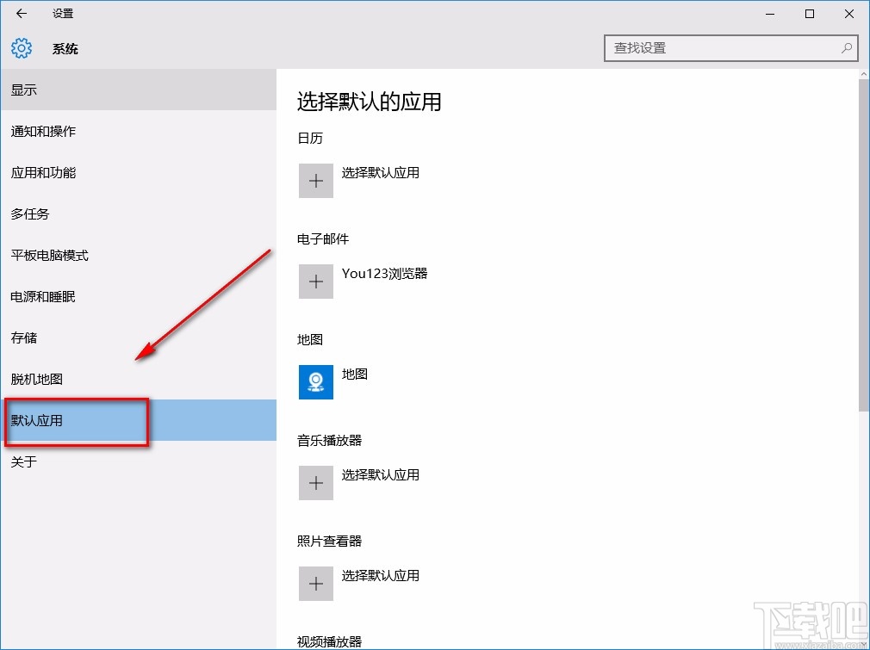Image resolution: width=870 pixels, height=650 pixels.
Task: Click the You123浏览器 label for email
Action: point(384,274)
